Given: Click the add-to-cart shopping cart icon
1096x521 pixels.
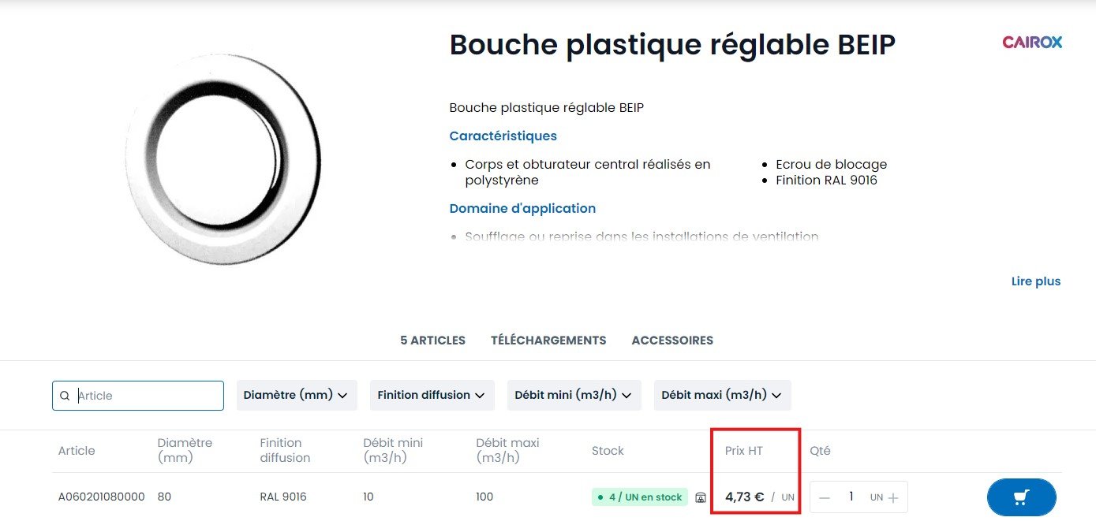Looking at the screenshot, I should pyautogui.click(x=1021, y=497).
